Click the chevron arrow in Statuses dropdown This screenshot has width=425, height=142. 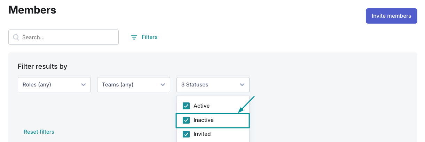pos(242,85)
